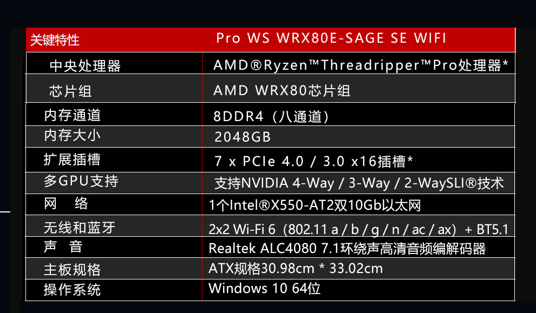Click the AMD Ryzen Threadripper Pro processor text
The width and height of the screenshot is (536, 313).
tap(361, 65)
